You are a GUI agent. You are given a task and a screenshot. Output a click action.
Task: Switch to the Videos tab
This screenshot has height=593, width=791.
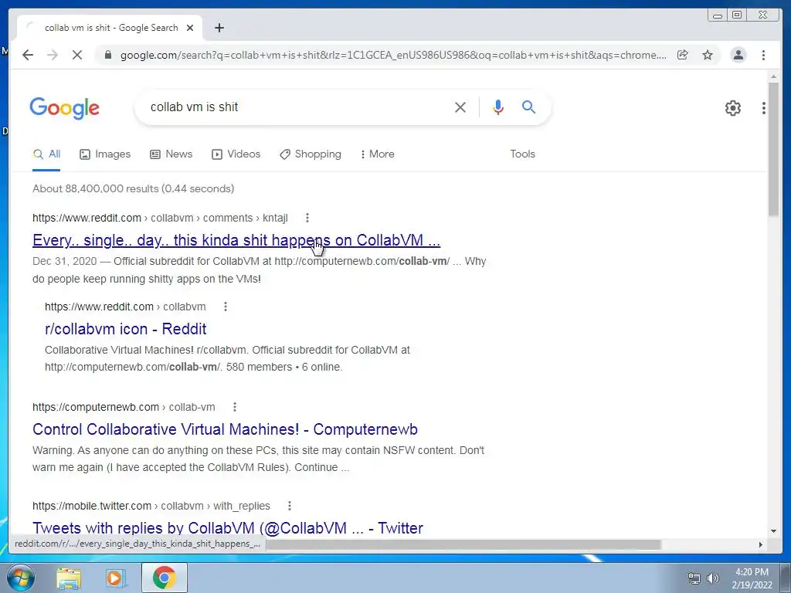[x=236, y=154]
